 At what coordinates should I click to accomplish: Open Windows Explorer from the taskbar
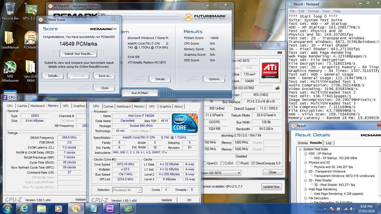(41, 208)
